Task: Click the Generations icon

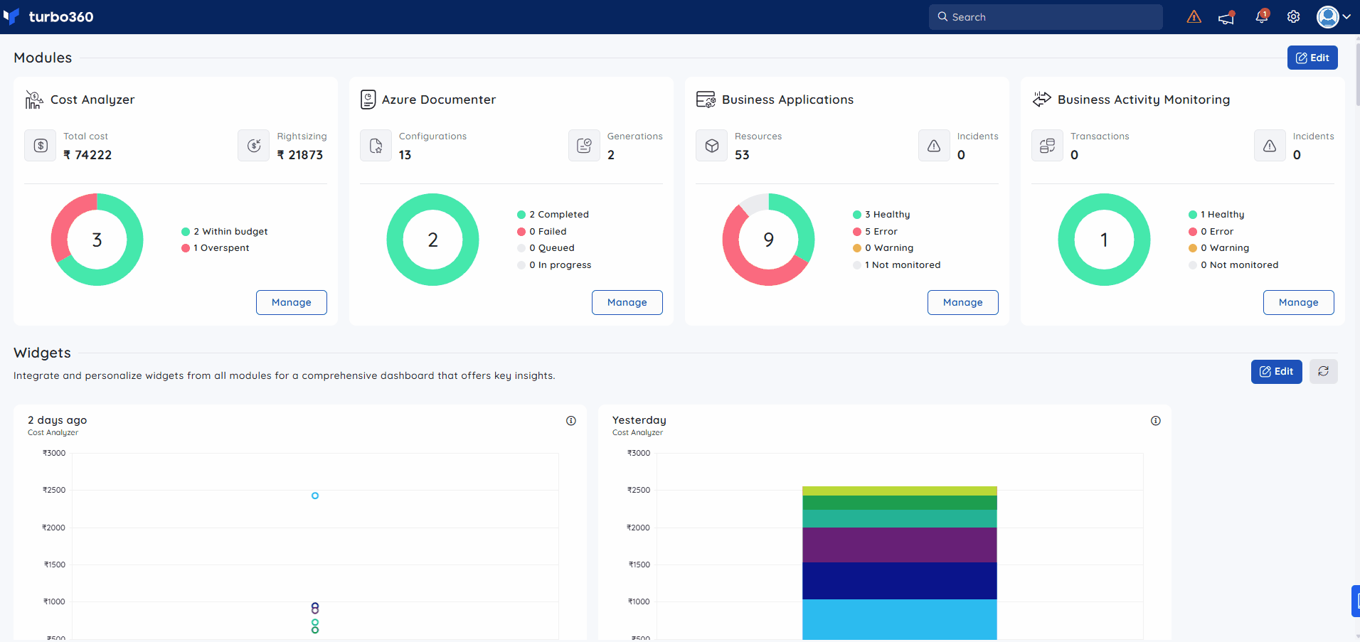Action: point(585,146)
